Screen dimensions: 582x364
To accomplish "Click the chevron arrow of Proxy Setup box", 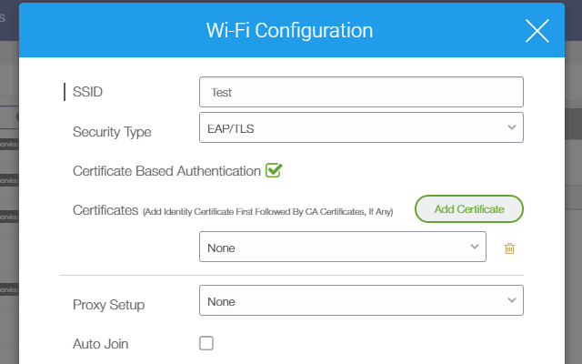I will click(x=511, y=300).
